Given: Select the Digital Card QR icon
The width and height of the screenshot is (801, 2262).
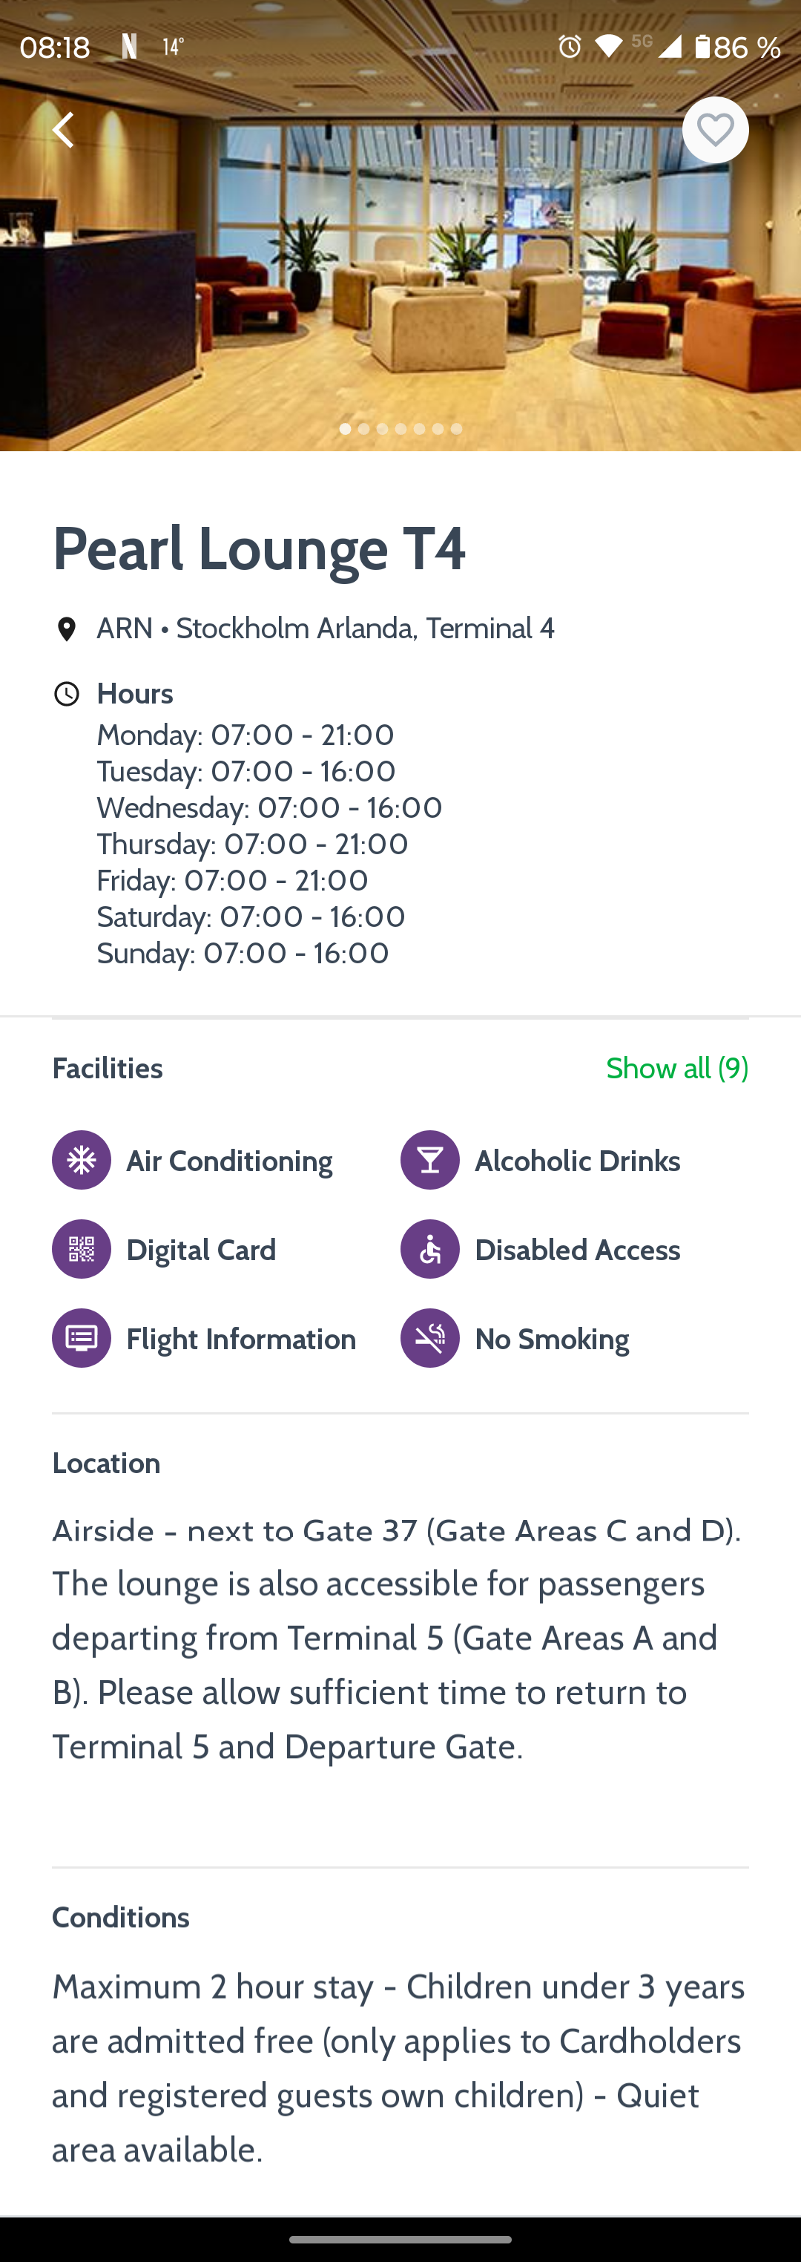Looking at the screenshot, I should click(82, 1249).
